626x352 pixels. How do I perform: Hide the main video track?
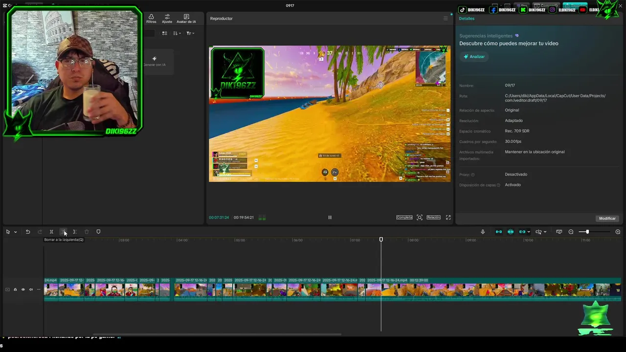pyautogui.click(x=23, y=289)
